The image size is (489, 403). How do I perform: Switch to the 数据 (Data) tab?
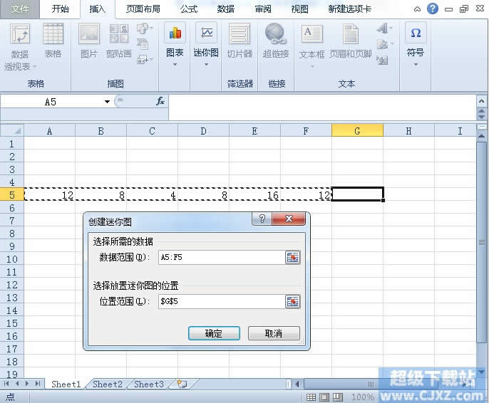pyautogui.click(x=225, y=9)
